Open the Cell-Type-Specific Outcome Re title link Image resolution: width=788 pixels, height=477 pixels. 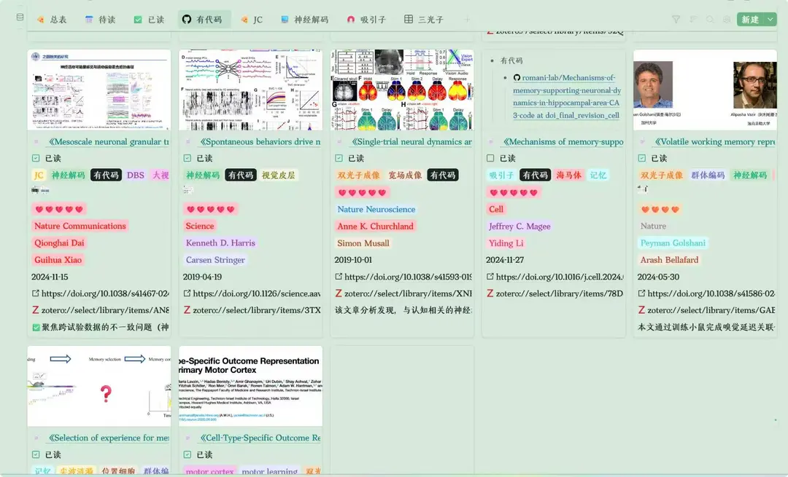pos(260,438)
